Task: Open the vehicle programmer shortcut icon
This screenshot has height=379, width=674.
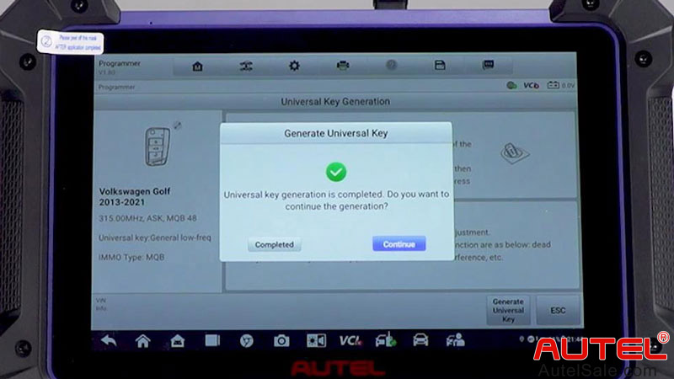Action: (x=386, y=340)
